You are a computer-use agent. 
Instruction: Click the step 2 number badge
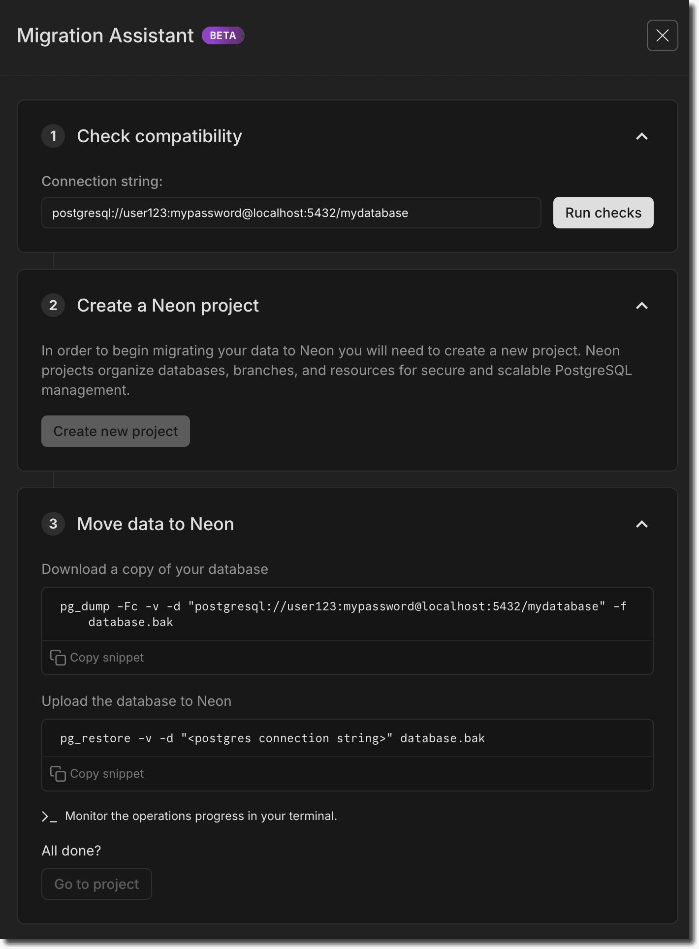click(x=53, y=306)
